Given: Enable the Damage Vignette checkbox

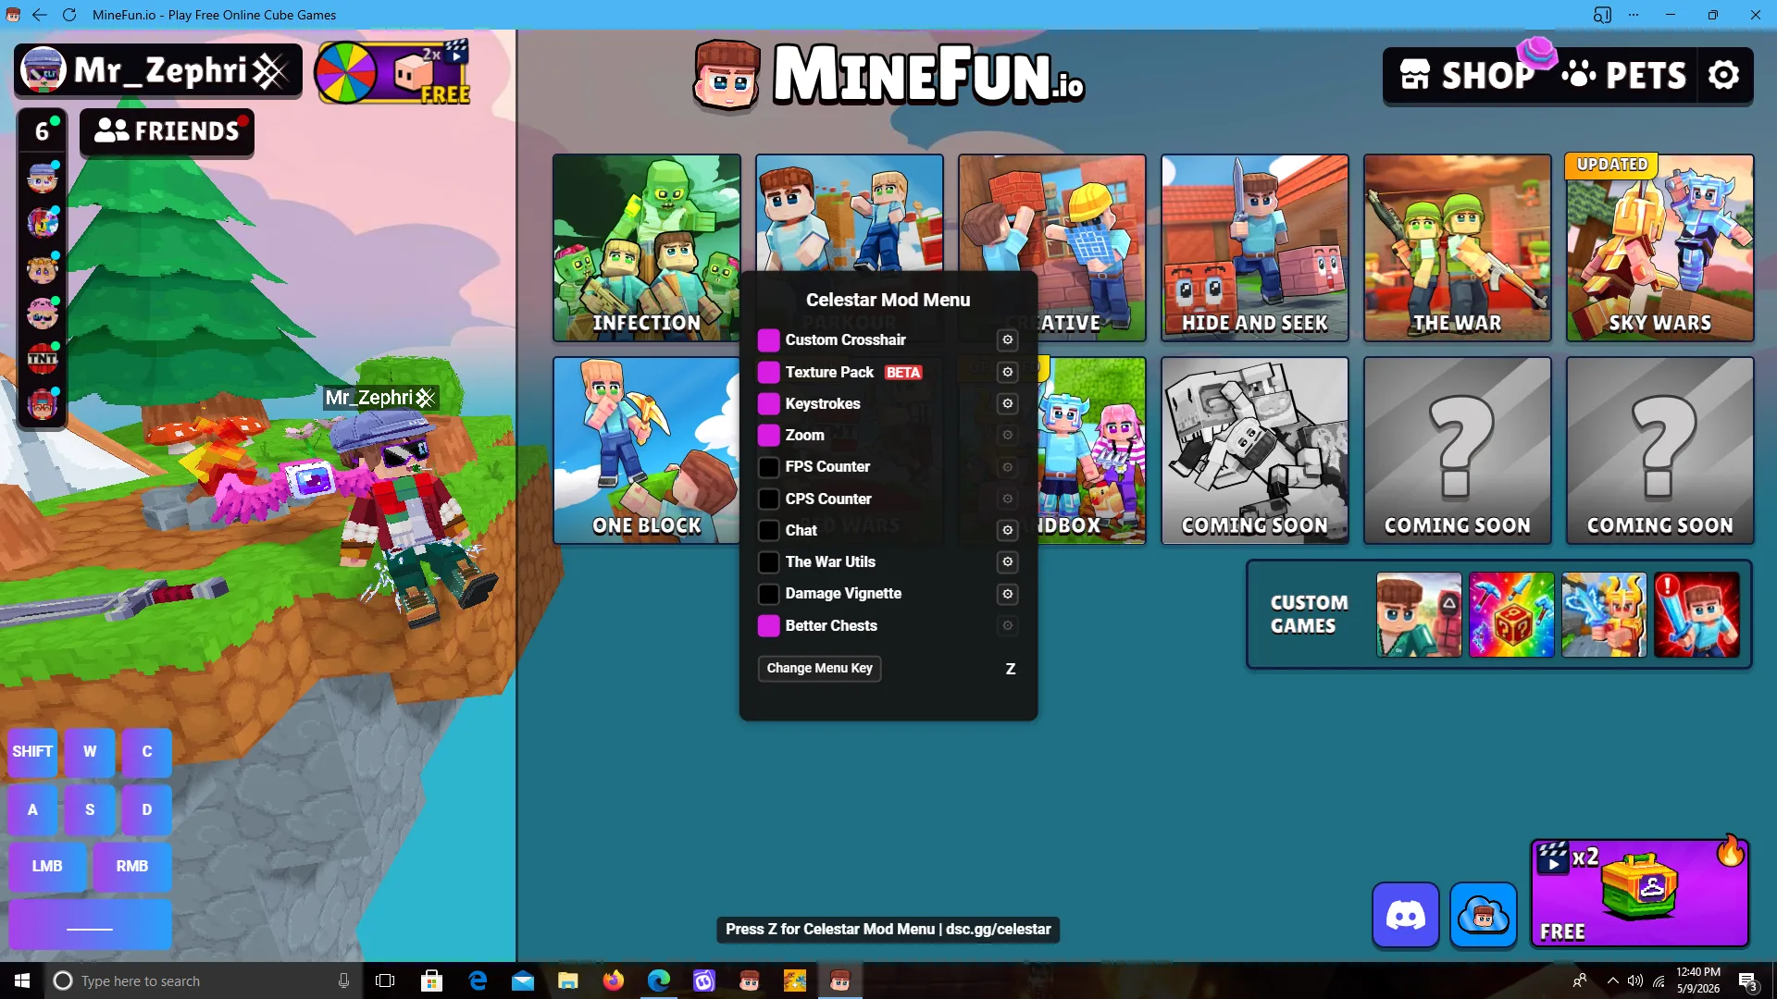Looking at the screenshot, I should pyautogui.click(x=768, y=594).
